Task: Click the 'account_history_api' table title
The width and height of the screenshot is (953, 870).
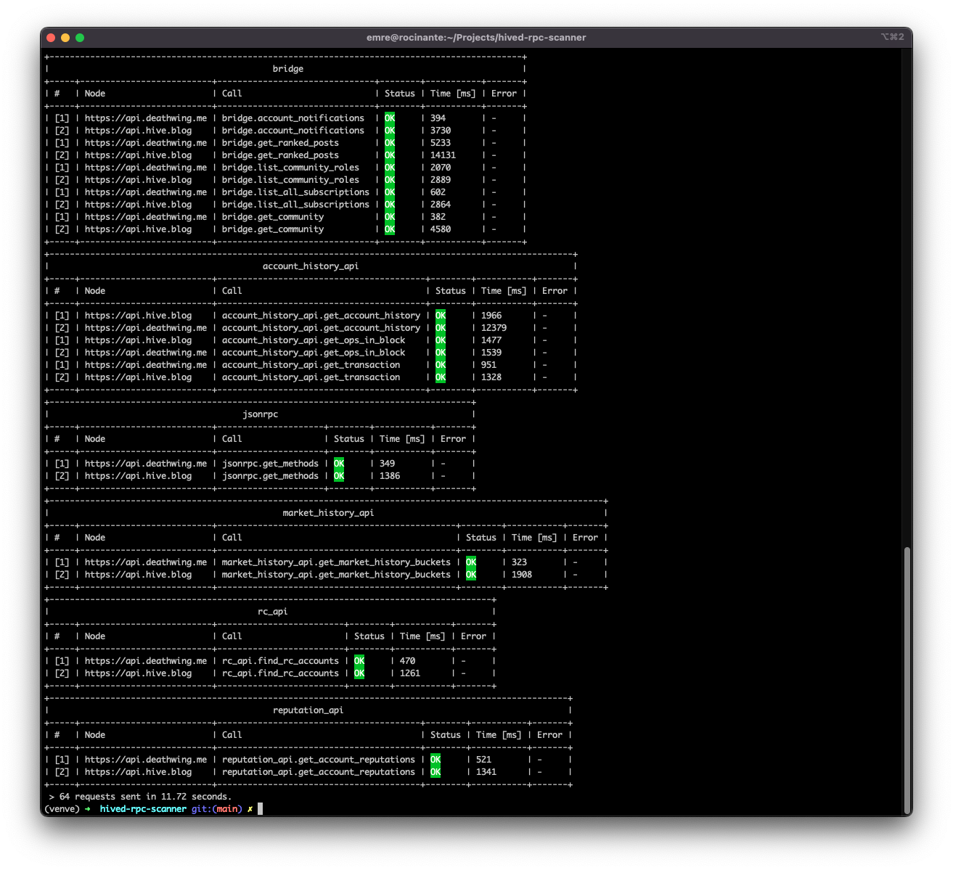Action: coord(311,266)
